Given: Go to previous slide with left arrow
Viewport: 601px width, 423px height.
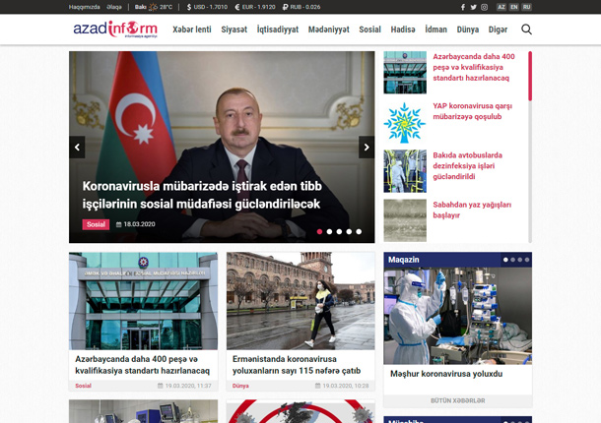Looking at the screenshot, I should pos(77,148).
